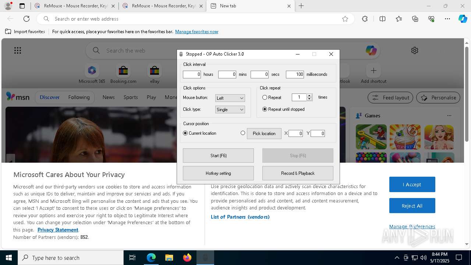This screenshot has height=265, width=471.
Task: Open Edge Extensions puzzle icon
Action: 365,19
